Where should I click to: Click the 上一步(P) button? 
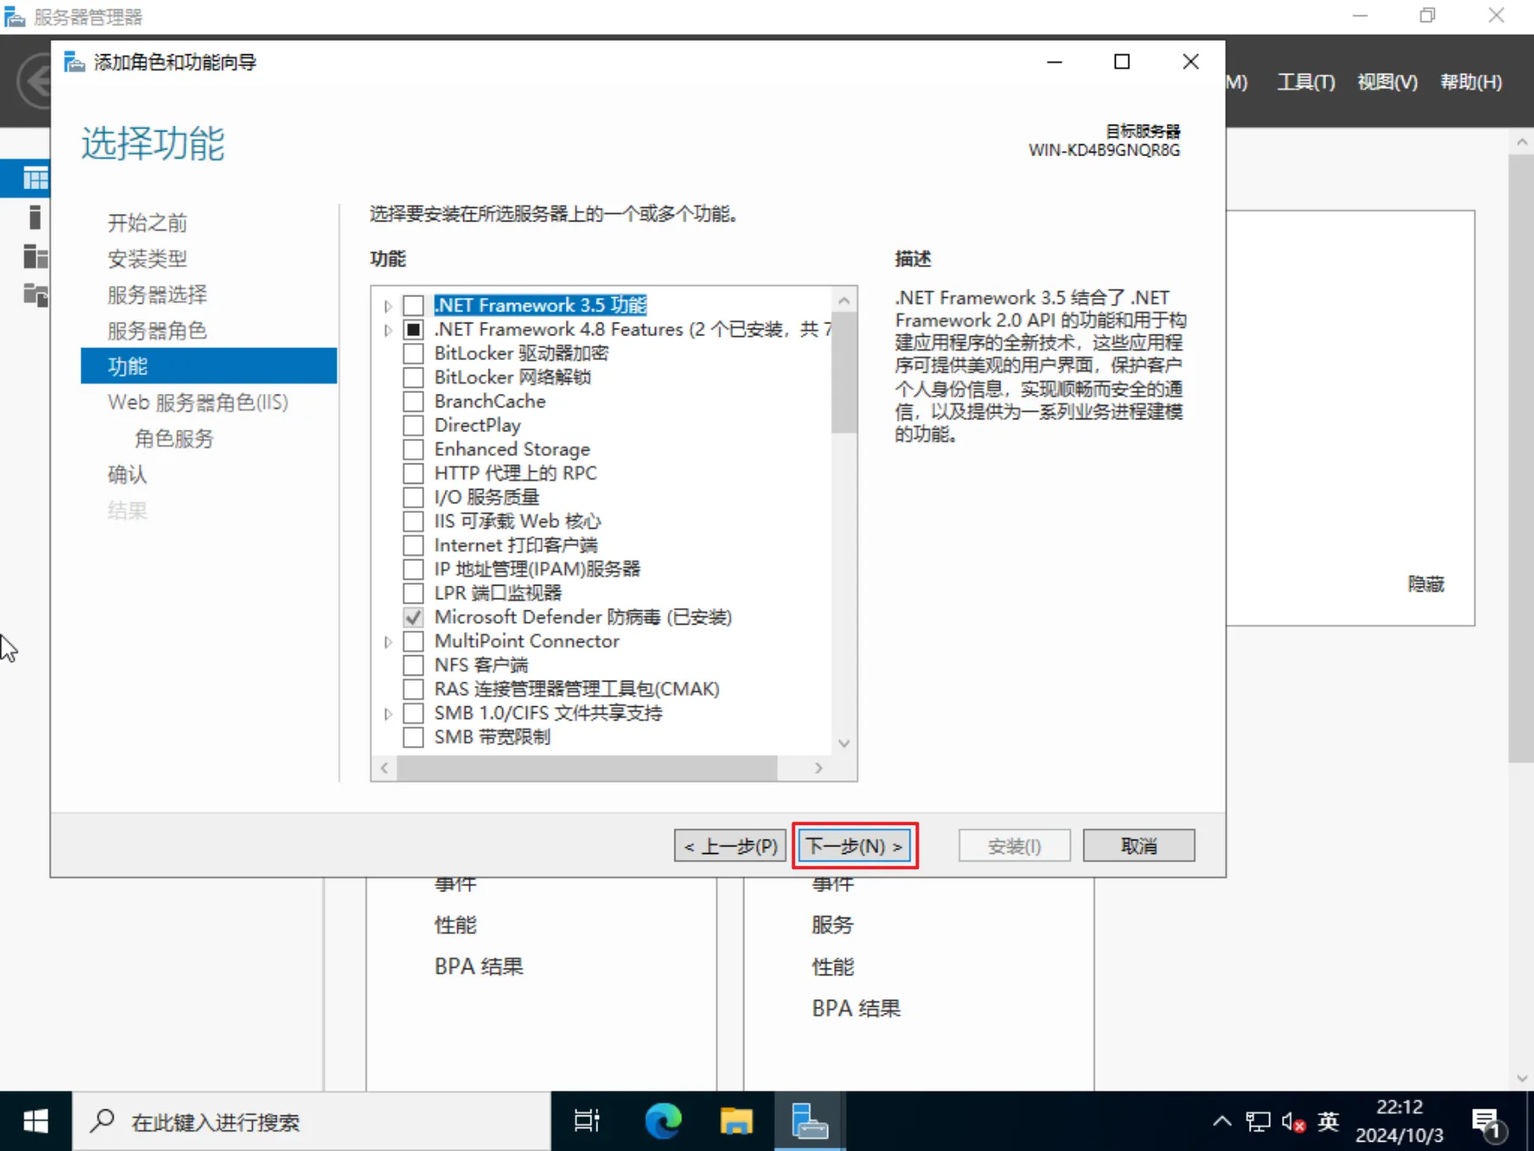731,845
